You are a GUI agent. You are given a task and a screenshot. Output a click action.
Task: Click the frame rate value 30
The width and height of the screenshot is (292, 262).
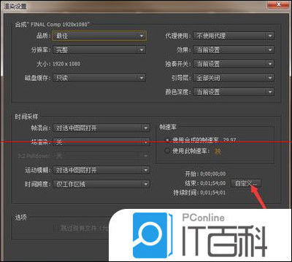[x=218, y=151]
